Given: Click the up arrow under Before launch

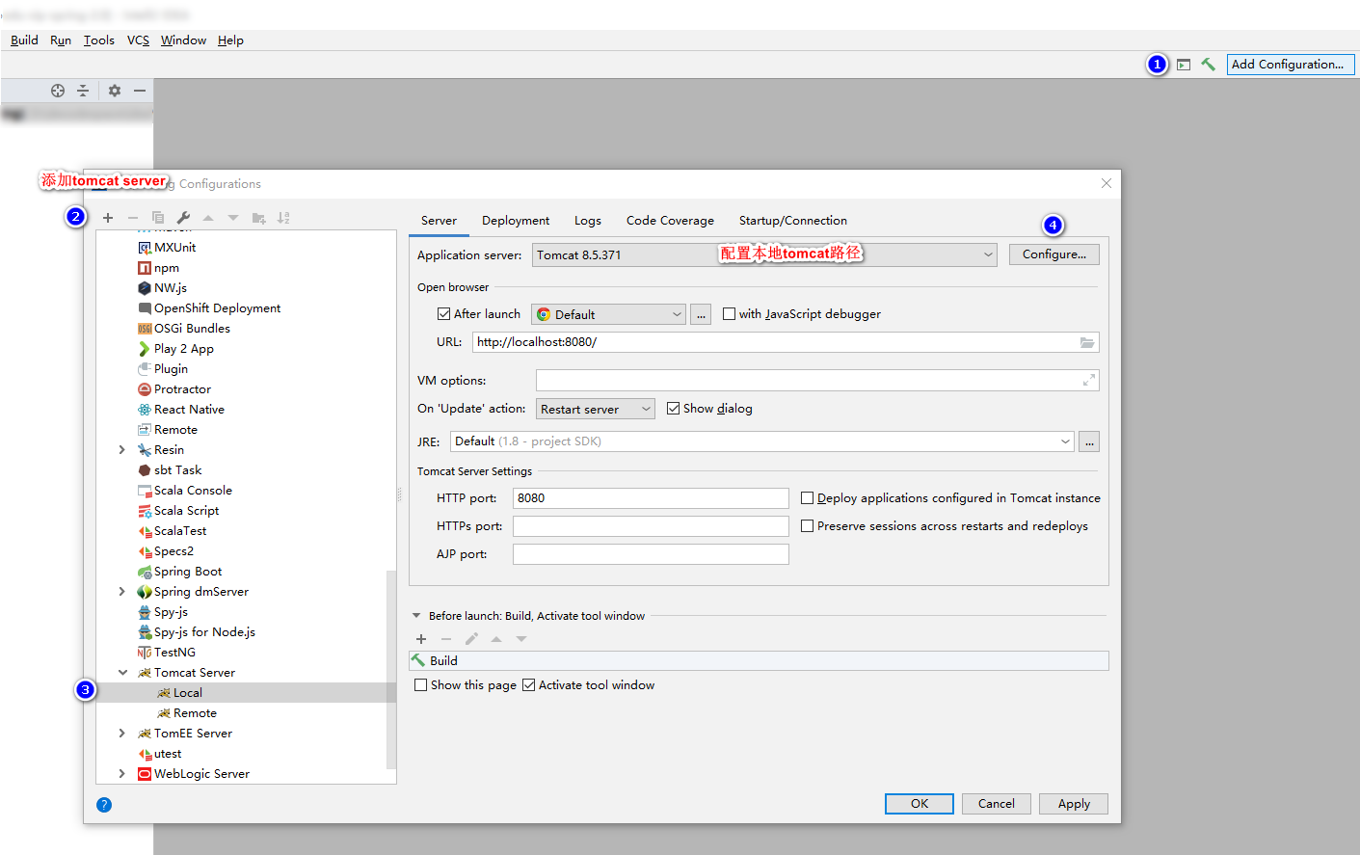Looking at the screenshot, I should pos(496,639).
